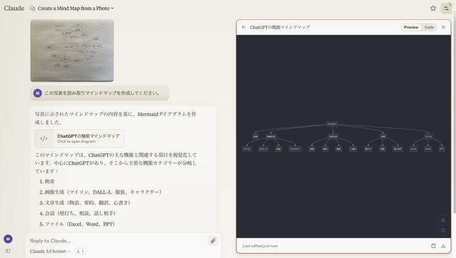Viewport: 456px width, 258px height.
Task: Click the chat icon beside conversation title
Action: pos(32,9)
